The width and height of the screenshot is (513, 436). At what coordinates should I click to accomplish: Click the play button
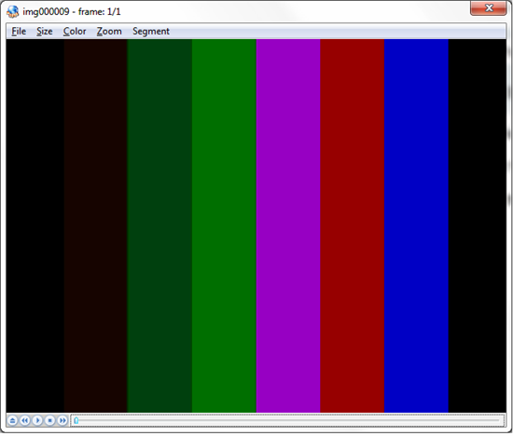click(x=37, y=420)
